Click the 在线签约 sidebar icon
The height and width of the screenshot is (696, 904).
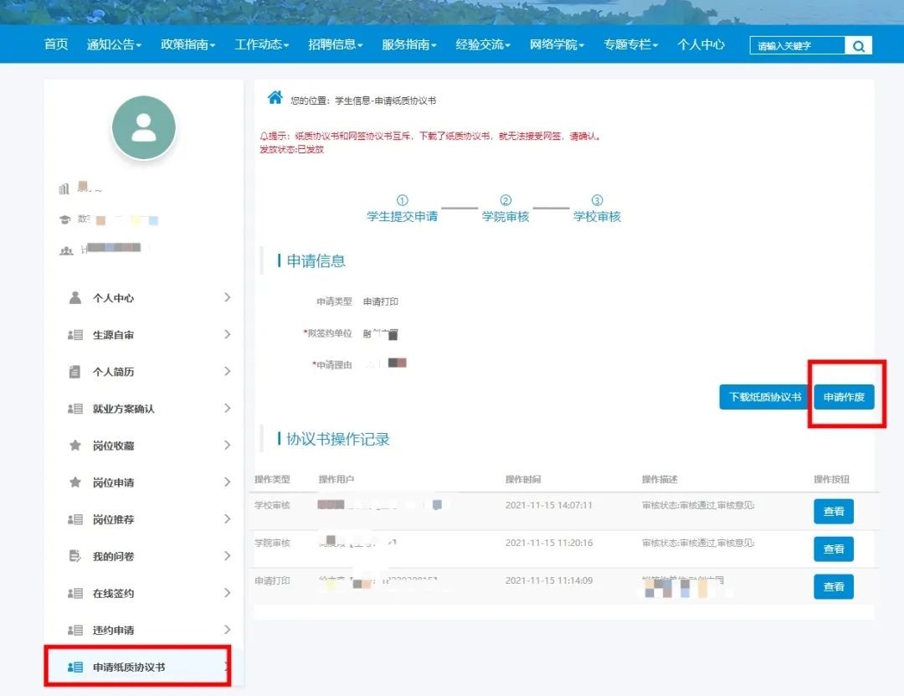[x=75, y=593]
